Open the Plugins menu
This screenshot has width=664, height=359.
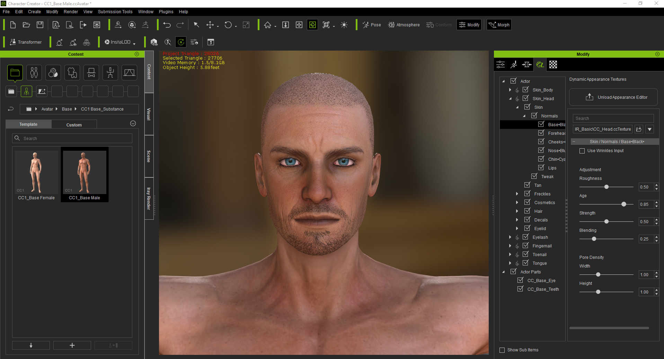pyautogui.click(x=166, y=12)
